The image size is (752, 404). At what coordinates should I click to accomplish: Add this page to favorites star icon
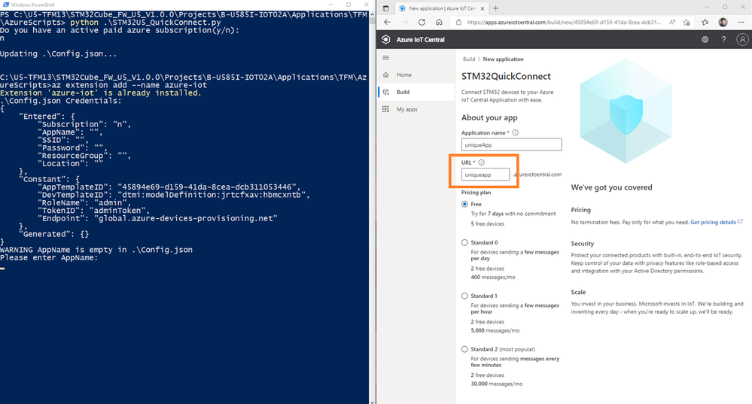click(x=687, y=22)
